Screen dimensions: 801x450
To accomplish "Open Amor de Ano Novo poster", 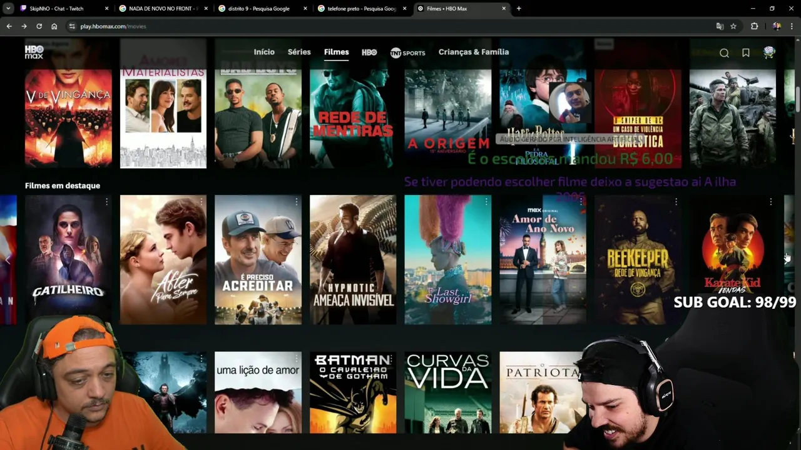I will tap(543, 260).
